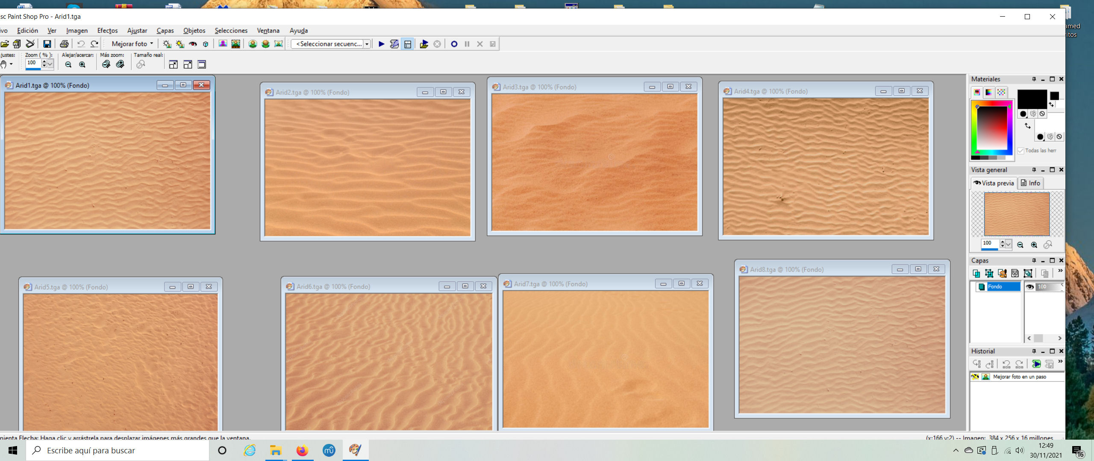This screenshot has height=461, width=1094.
Task: Open Vista general zoom dropdown arrow
Action: pyautogui.click(x=1009, y=244)
